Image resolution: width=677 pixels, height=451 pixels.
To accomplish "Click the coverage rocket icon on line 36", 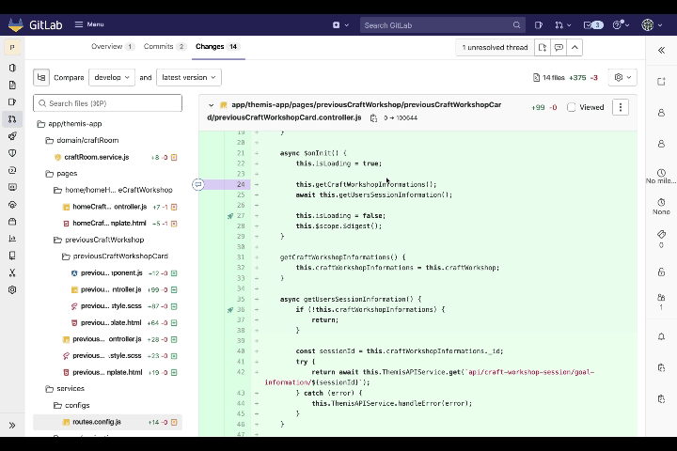I will (x=230, y=309).
